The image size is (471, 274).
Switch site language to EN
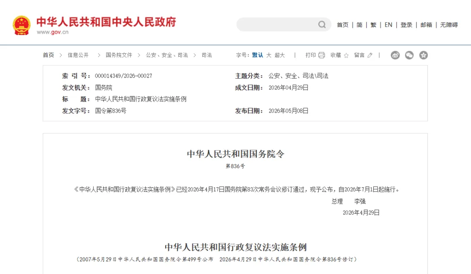[389, 25]
